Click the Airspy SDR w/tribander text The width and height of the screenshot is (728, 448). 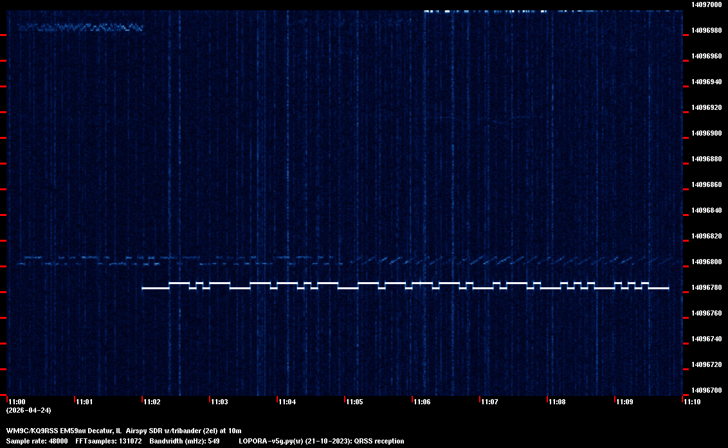pyautogui.click(x=162, y=431)
